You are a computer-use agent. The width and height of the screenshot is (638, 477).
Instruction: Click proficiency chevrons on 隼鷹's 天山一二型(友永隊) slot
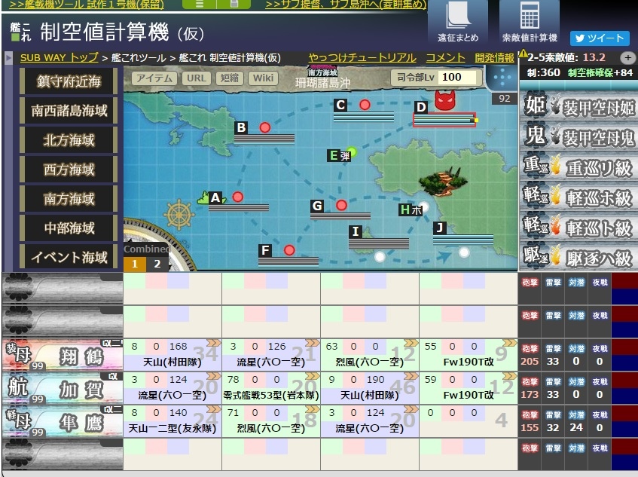point(214,409)
